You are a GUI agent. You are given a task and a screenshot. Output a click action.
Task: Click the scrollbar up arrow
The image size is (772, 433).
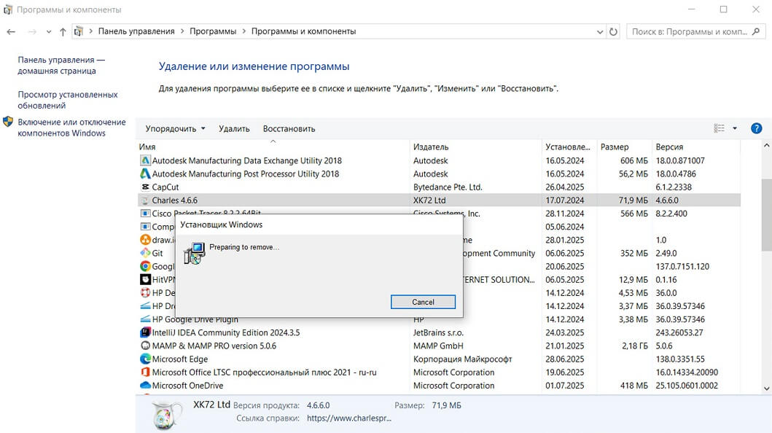click(766, 146)
